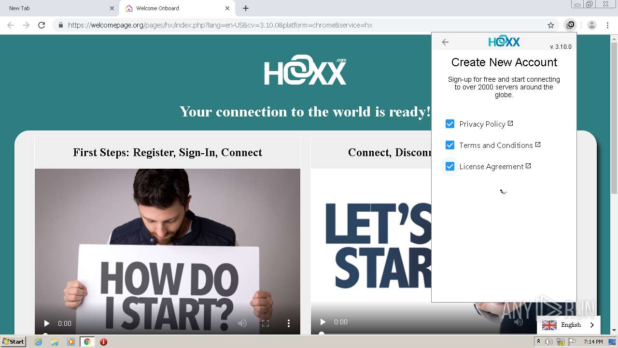
Task: Open new tab with plus button
Action: (x=246, y=8)
